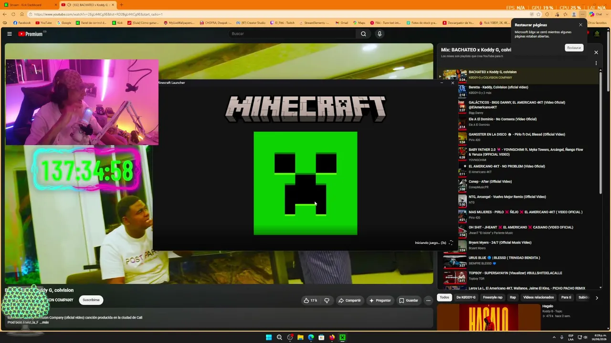Close the Minecraft Launcher window
This screenshot has width=611, height=343.
point(453,83)
